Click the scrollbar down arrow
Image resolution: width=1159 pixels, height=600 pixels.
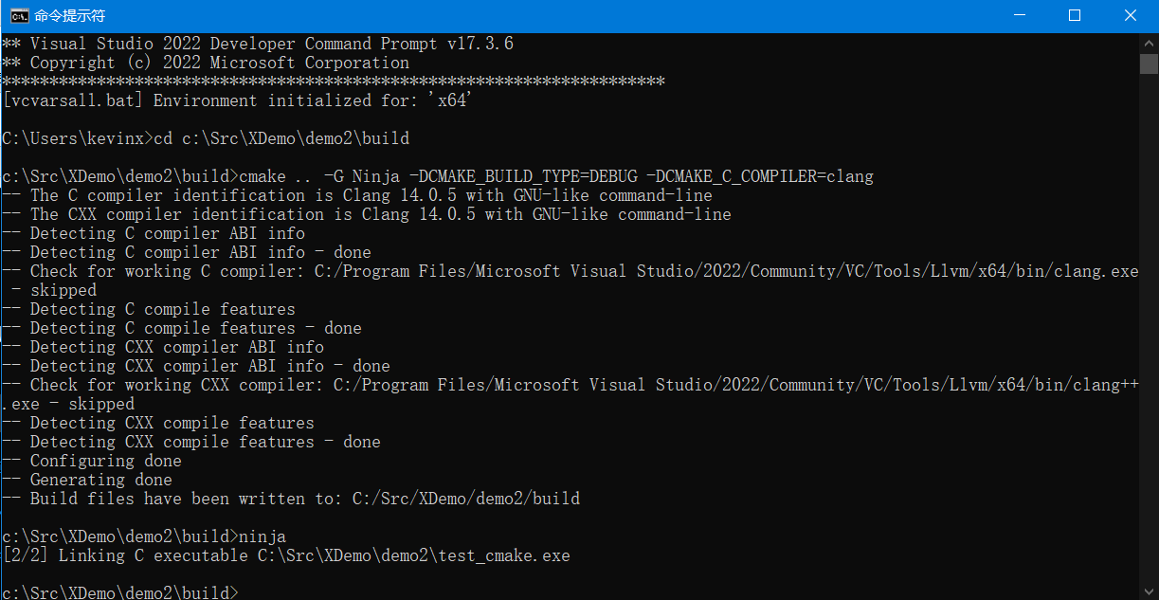pos(1149,590)
